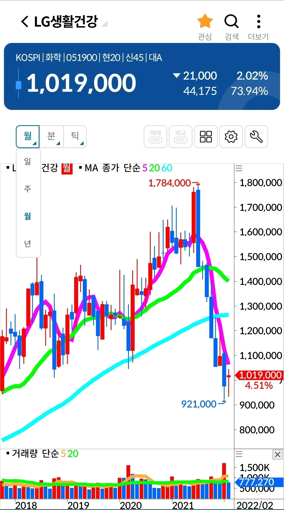Click the 21,000 price change value
Viewport: 284px width, 510px height.
point(200,76)
